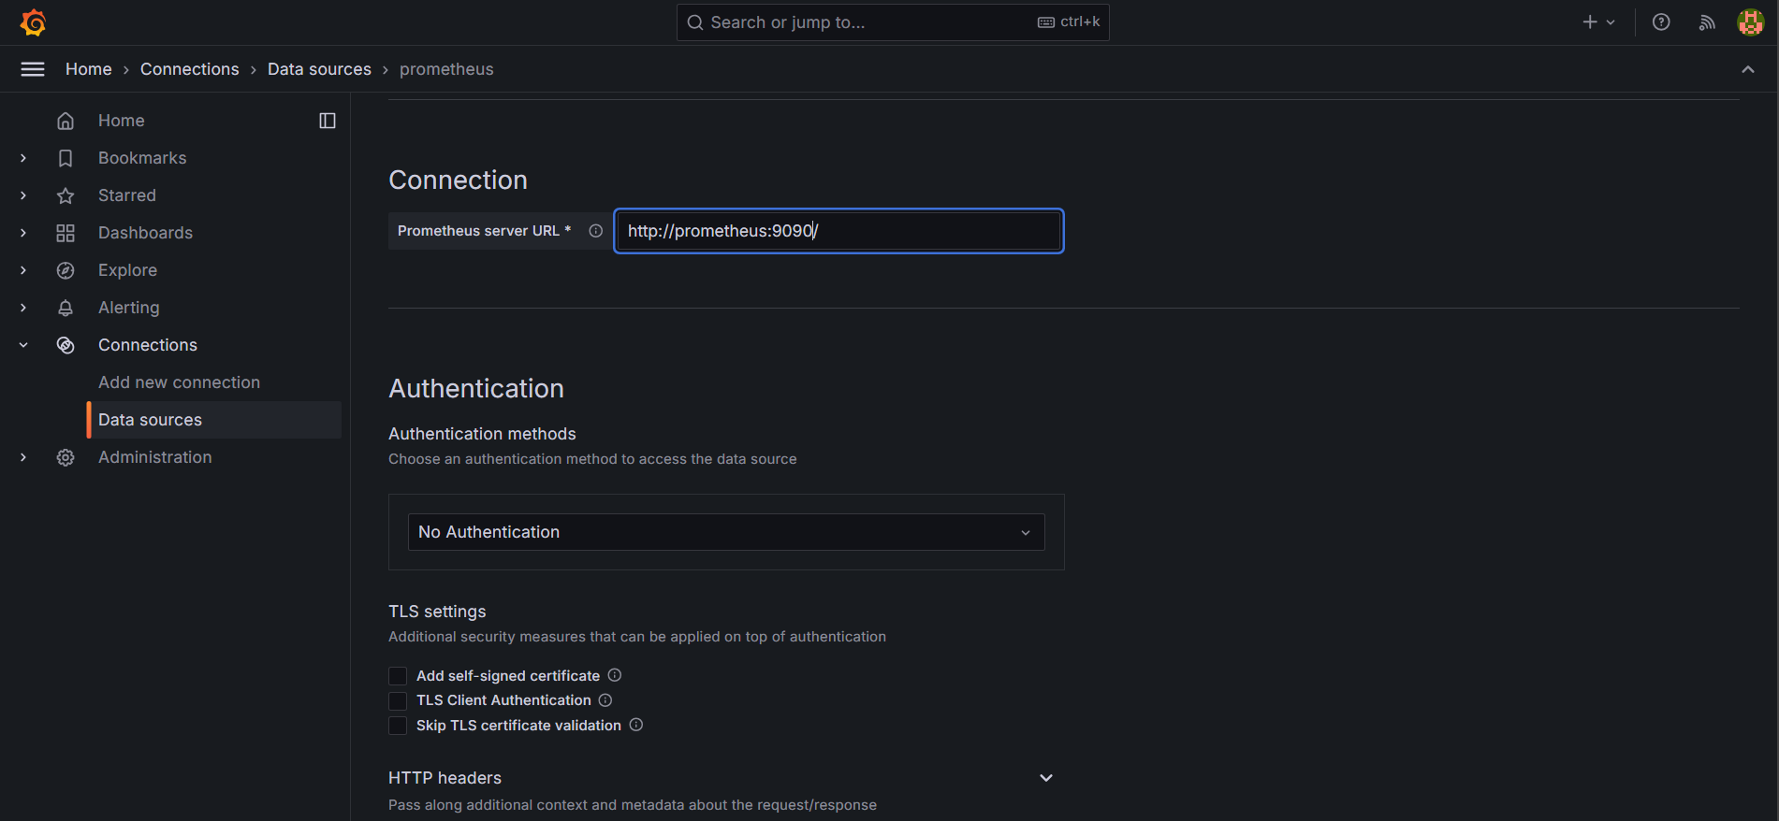Expand the Administration section arrow
The height and width of the screenshot is (821, 1779).
coord(23,457)
